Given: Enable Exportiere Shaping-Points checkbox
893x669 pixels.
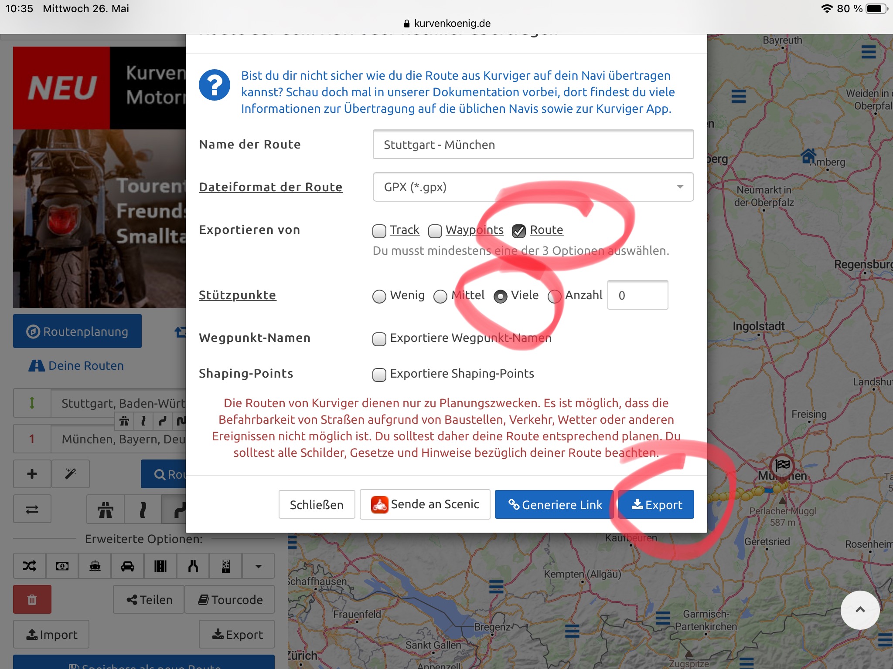Looking at the screenshot, I should point(379,375).
